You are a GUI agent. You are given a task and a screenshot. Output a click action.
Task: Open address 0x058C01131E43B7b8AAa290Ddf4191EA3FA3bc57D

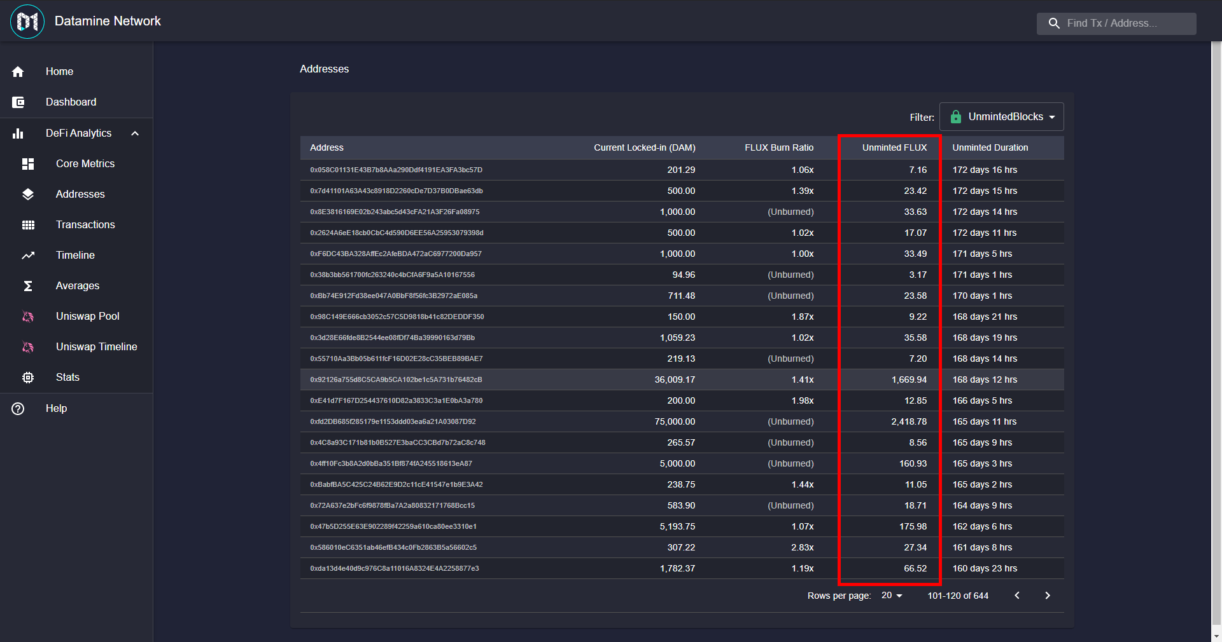click(x=396, y=170)
